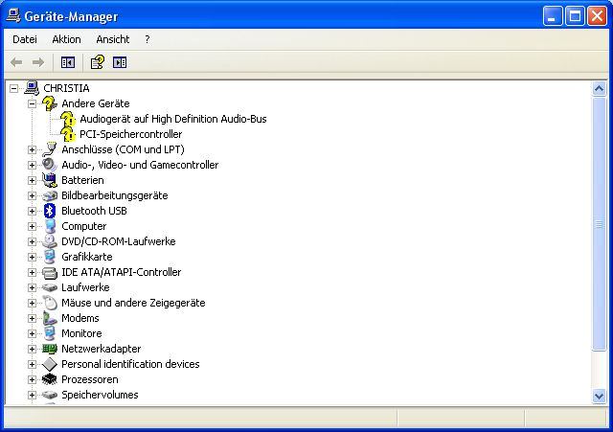
Task: Click the Monitore category icon
Action: click(50, 333)
